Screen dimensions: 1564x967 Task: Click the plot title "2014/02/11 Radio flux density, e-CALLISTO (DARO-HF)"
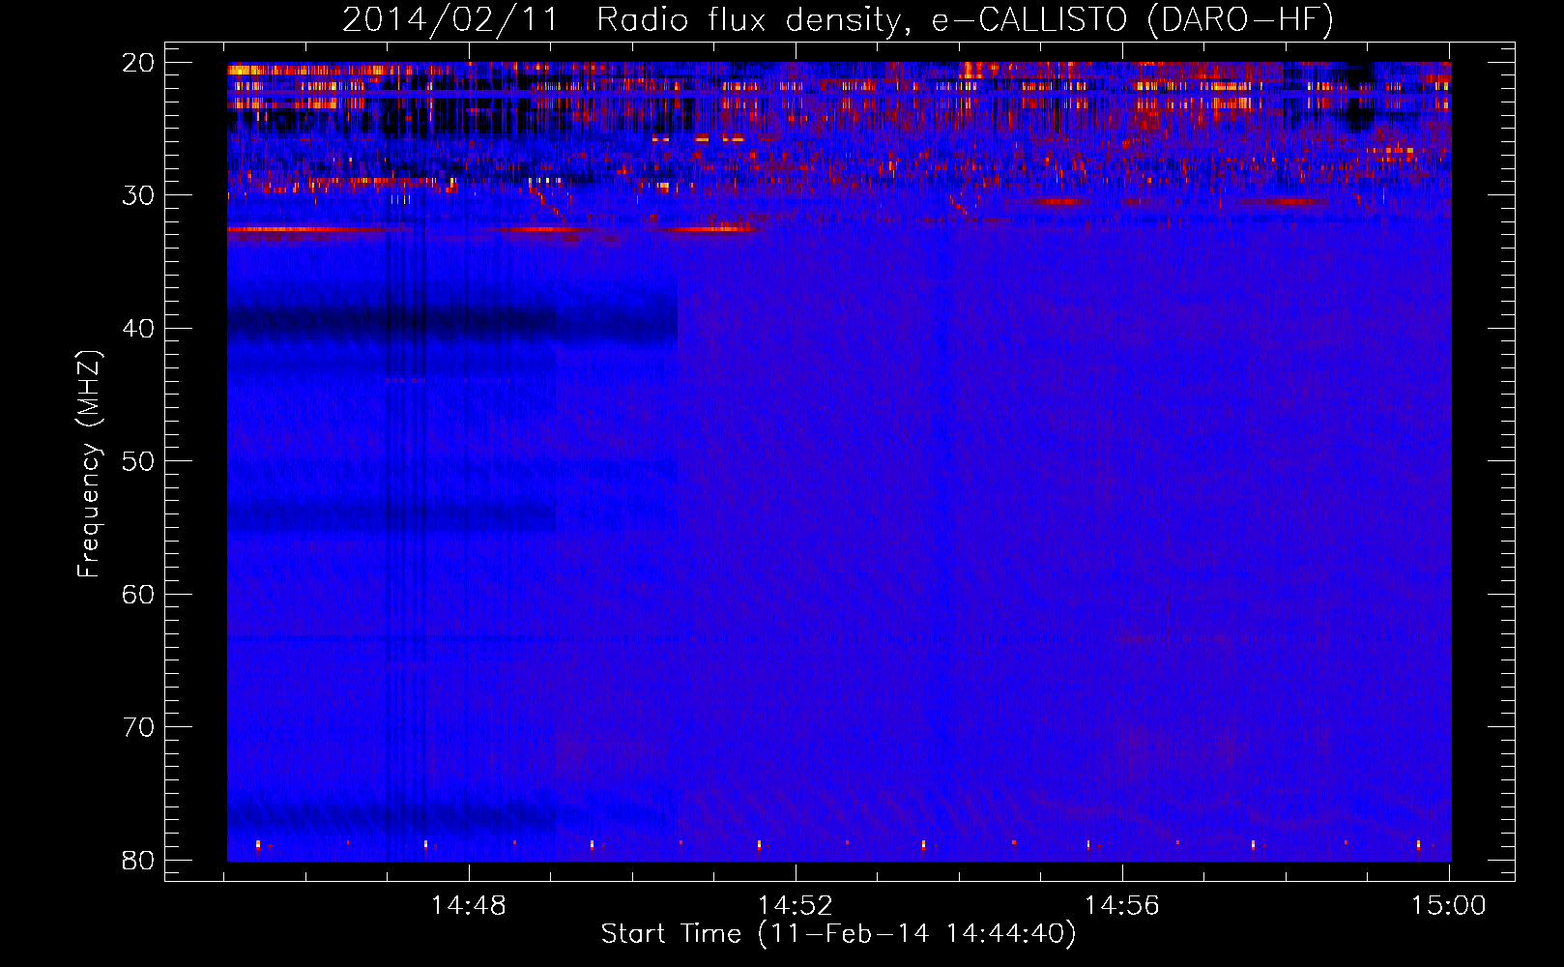(838, 20)
